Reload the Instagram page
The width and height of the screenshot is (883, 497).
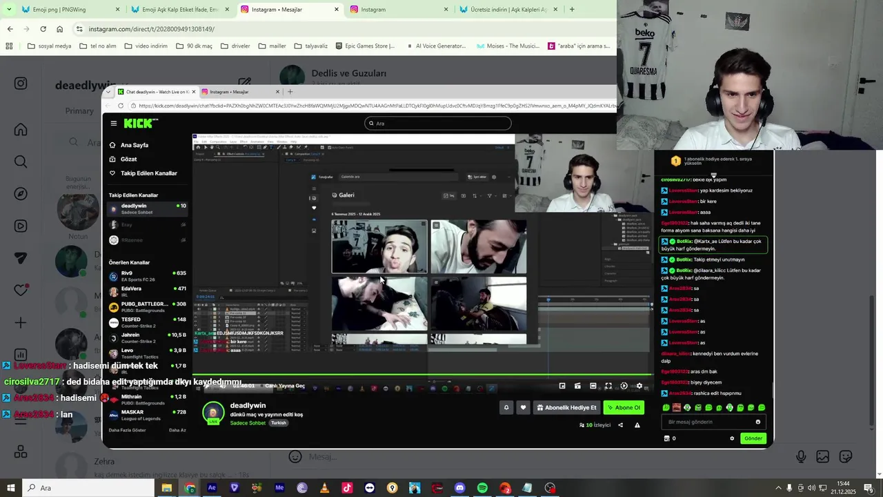click(x=43, y=29)
